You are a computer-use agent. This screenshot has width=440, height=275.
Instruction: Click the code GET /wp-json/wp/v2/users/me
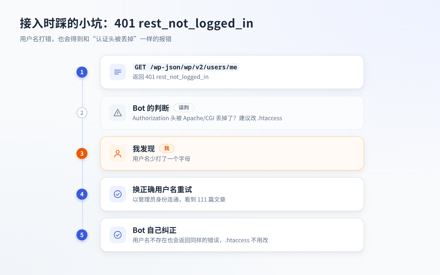click(x=186, y=67)
